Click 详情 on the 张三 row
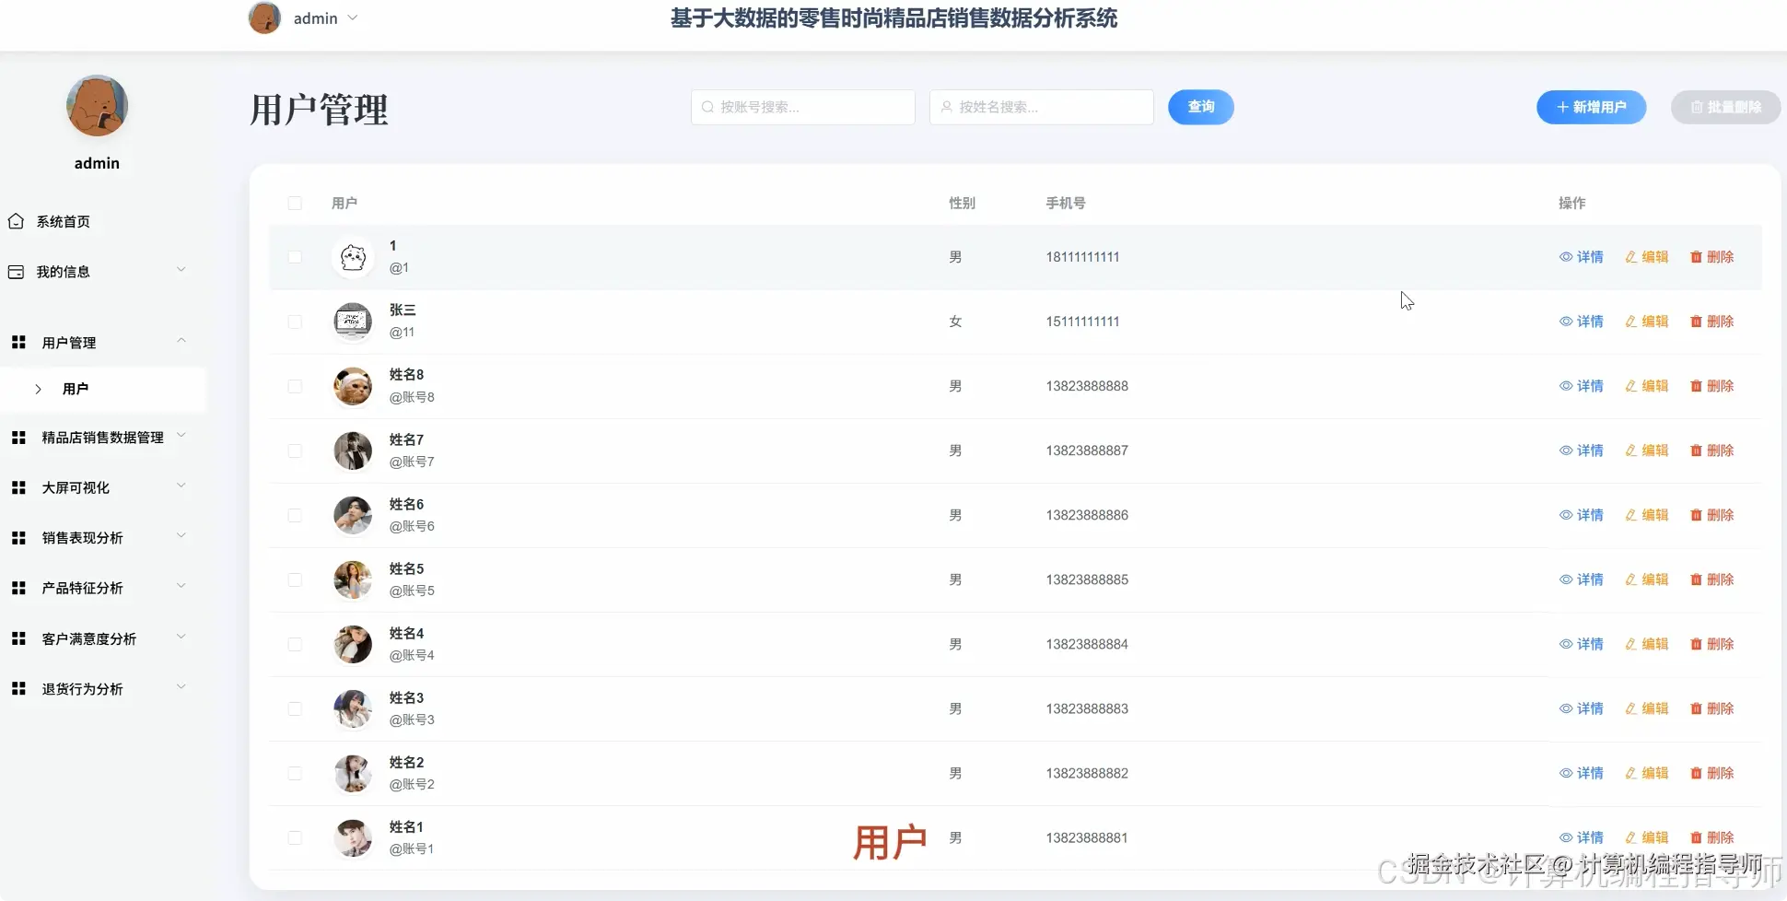1787x901 pixels. (x=1581, y=322)
